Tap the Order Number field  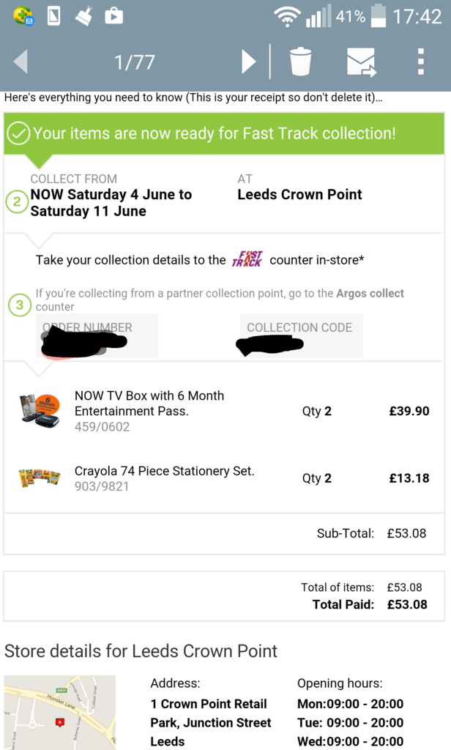[97, 336]
